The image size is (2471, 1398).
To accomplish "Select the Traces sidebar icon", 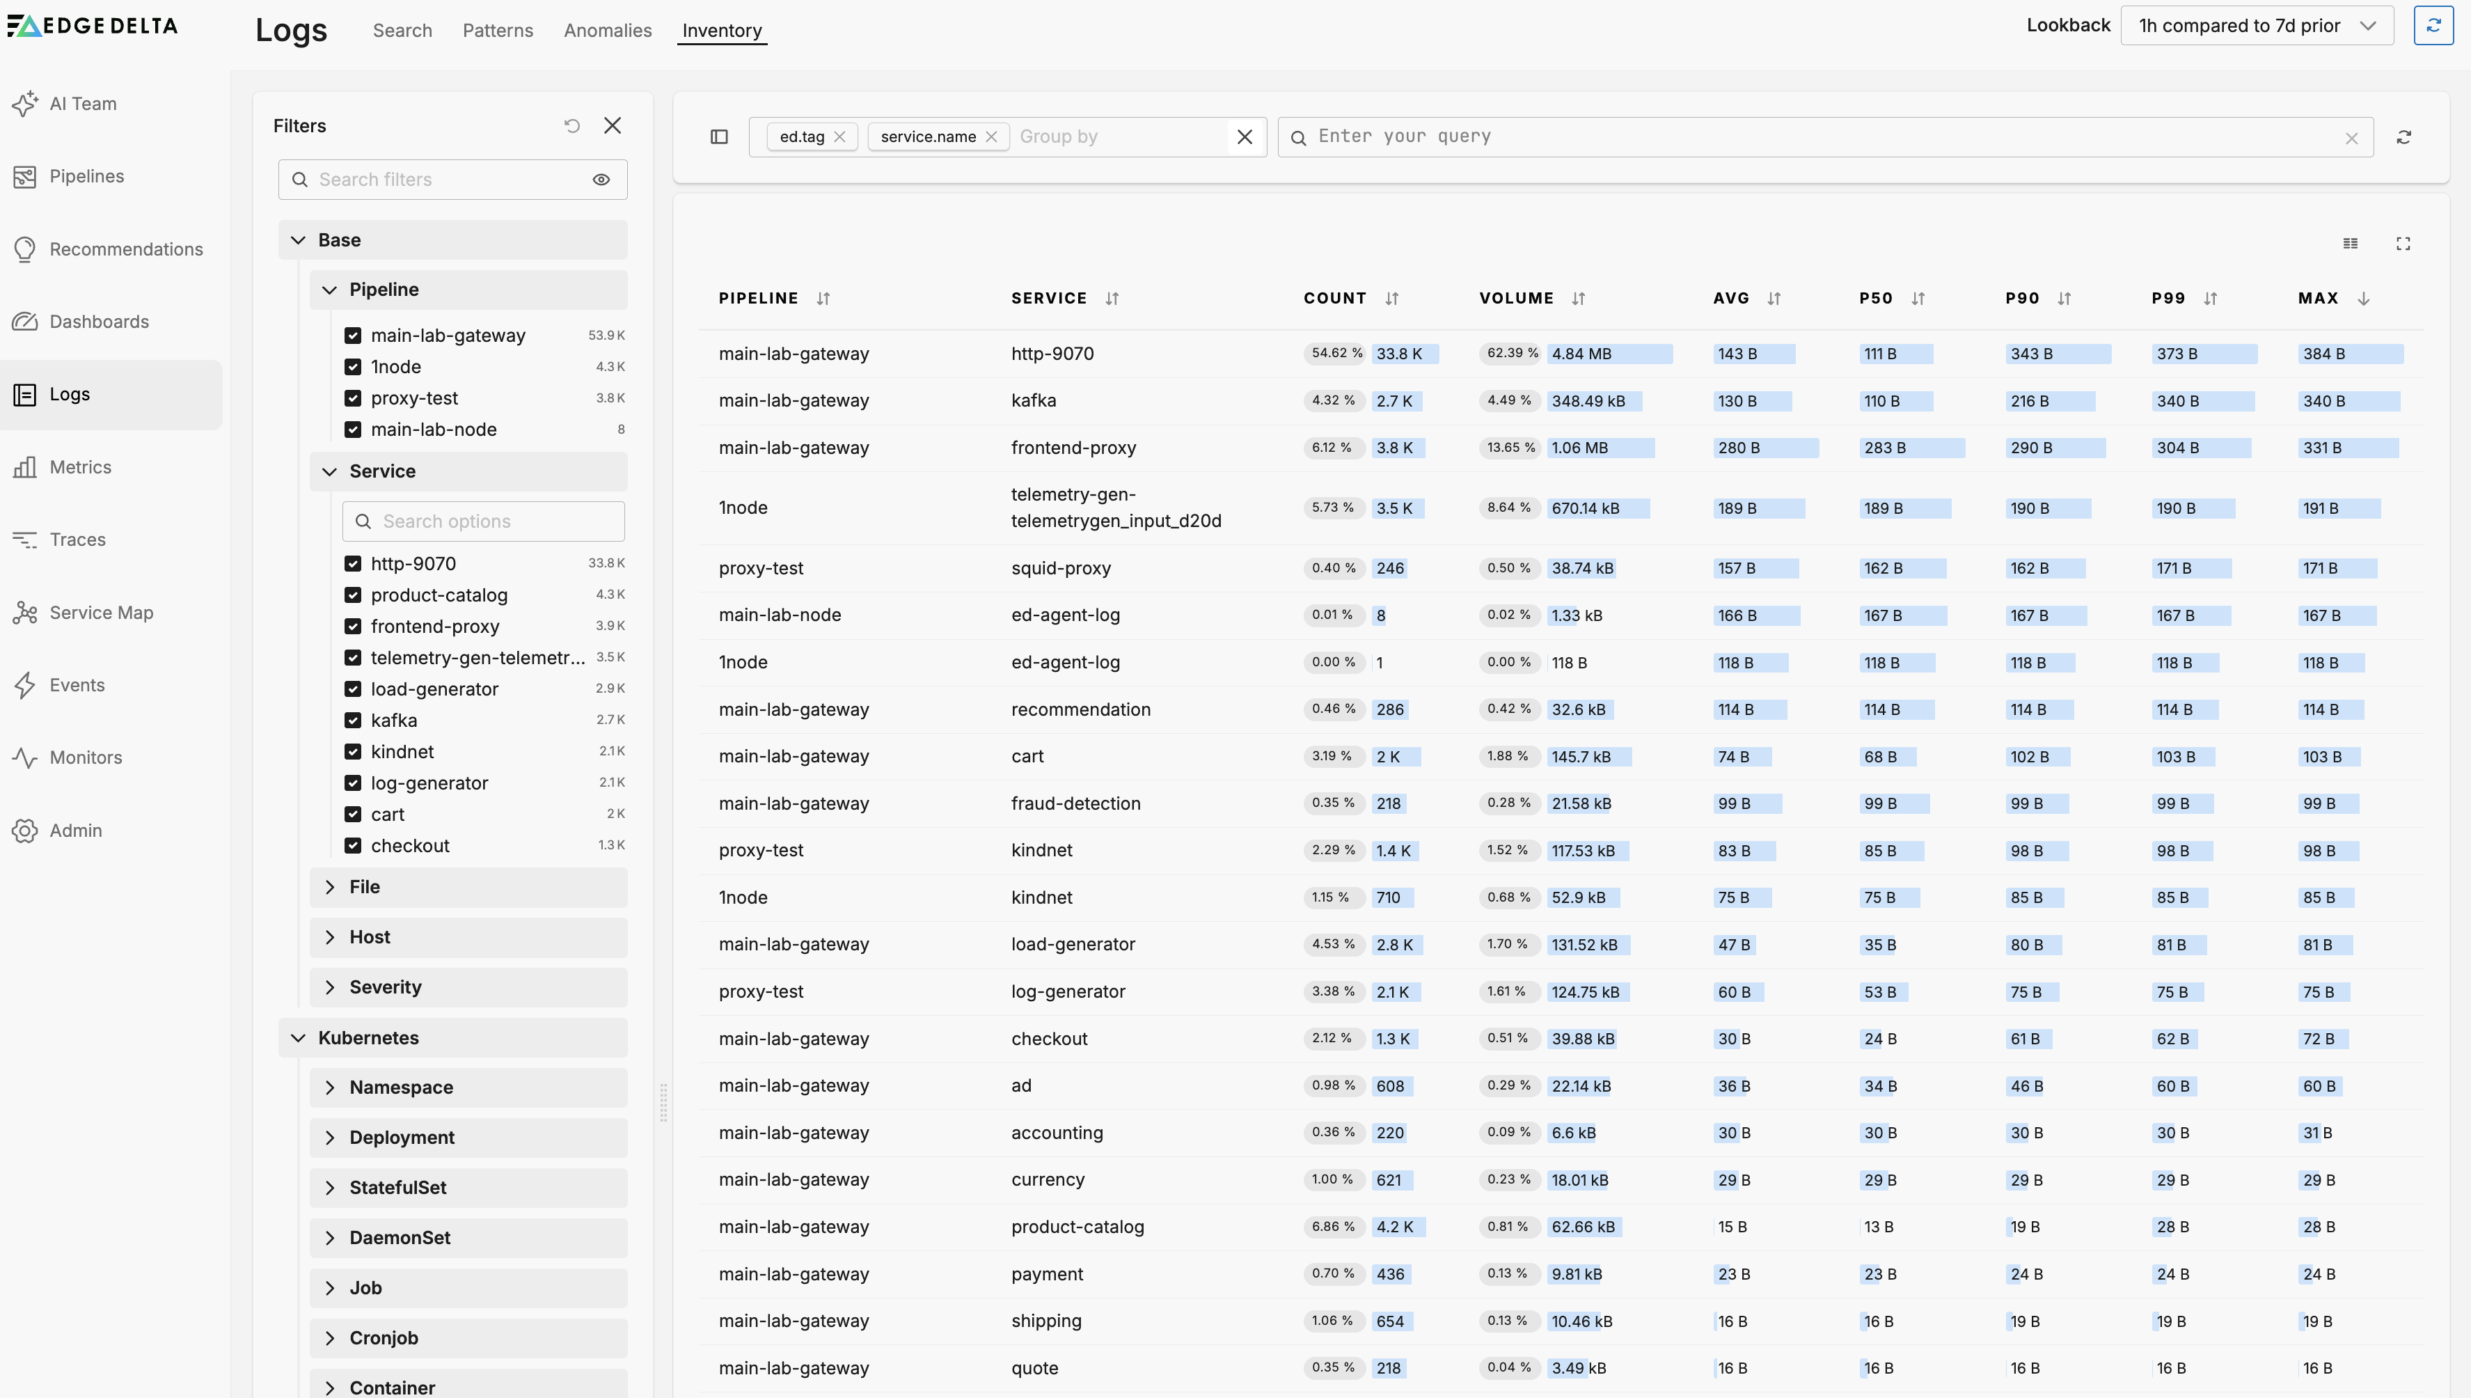I will pyautogui.click(x=77, y=539).
